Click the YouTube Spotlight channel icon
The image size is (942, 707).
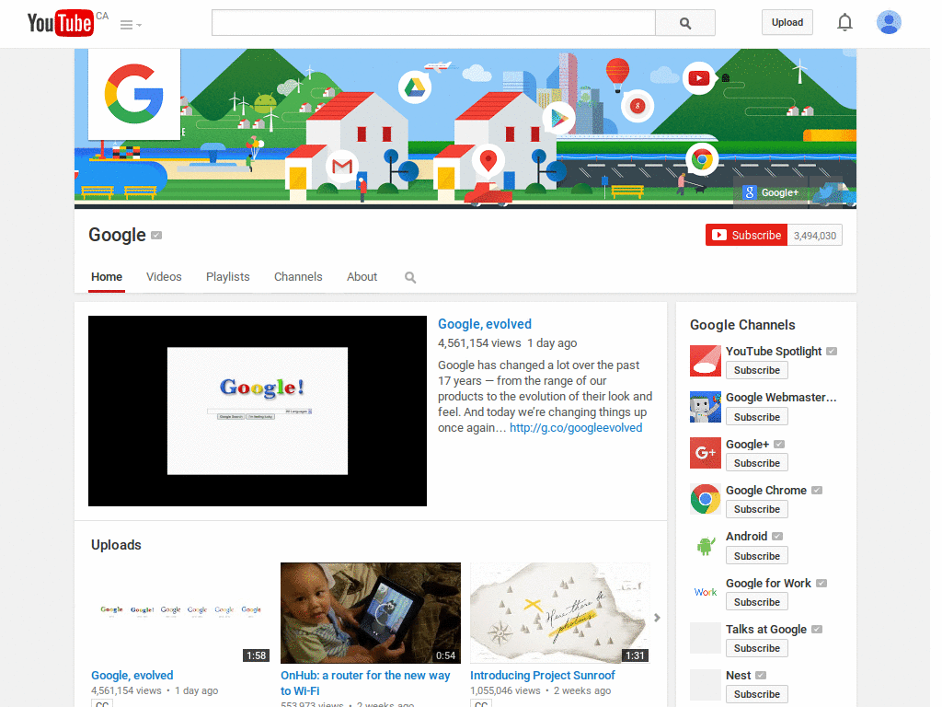(x=706, y=361)
